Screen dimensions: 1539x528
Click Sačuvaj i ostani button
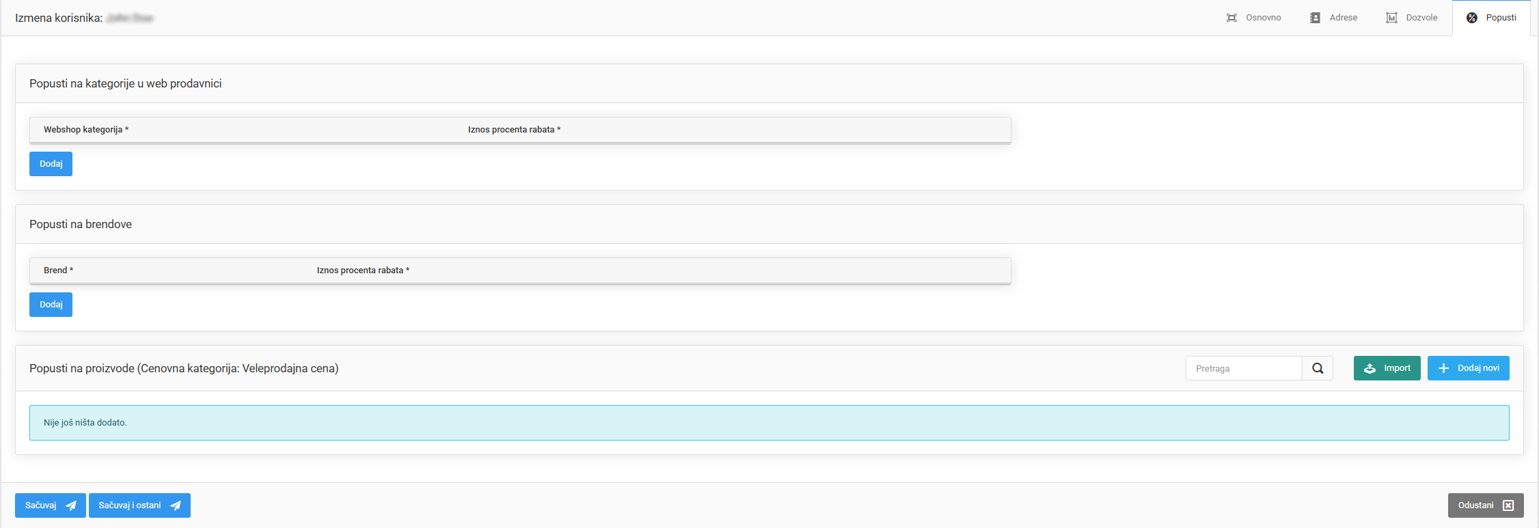click(x=139, y=505)
